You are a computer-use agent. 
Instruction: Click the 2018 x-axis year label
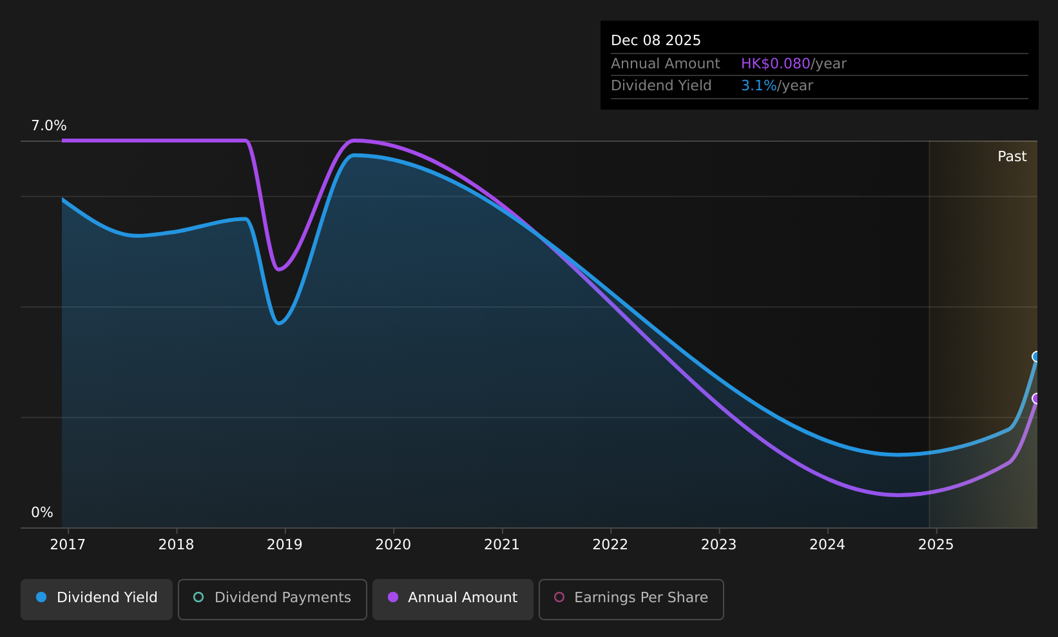point(176,545)
